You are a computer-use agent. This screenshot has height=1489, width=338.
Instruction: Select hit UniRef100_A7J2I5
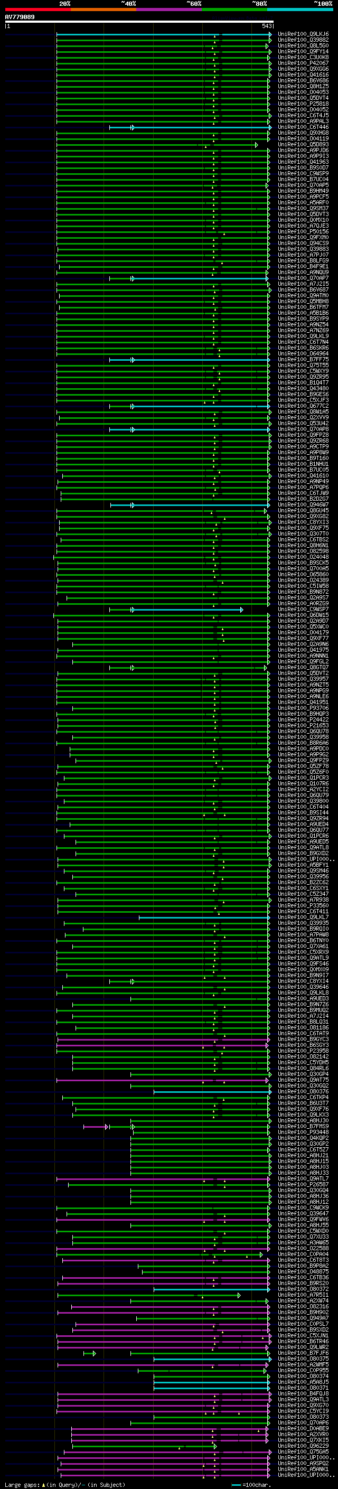(303, 284)
